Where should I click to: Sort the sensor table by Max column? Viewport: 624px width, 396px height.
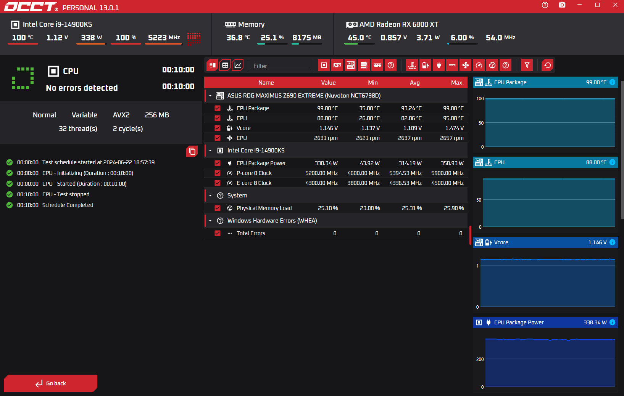click(456, 83)
